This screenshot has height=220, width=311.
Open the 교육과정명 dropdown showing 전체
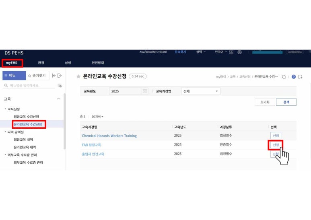tap(200, 91)
